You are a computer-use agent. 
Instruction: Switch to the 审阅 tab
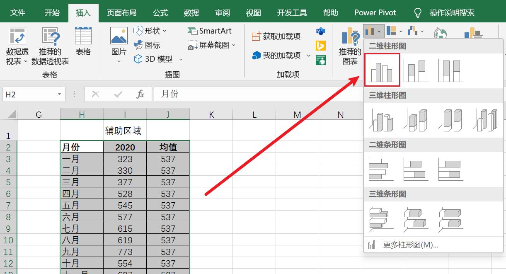223,13
